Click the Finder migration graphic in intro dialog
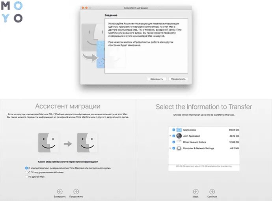The width and height of the screenshot is (272, 201). point(93,46)
